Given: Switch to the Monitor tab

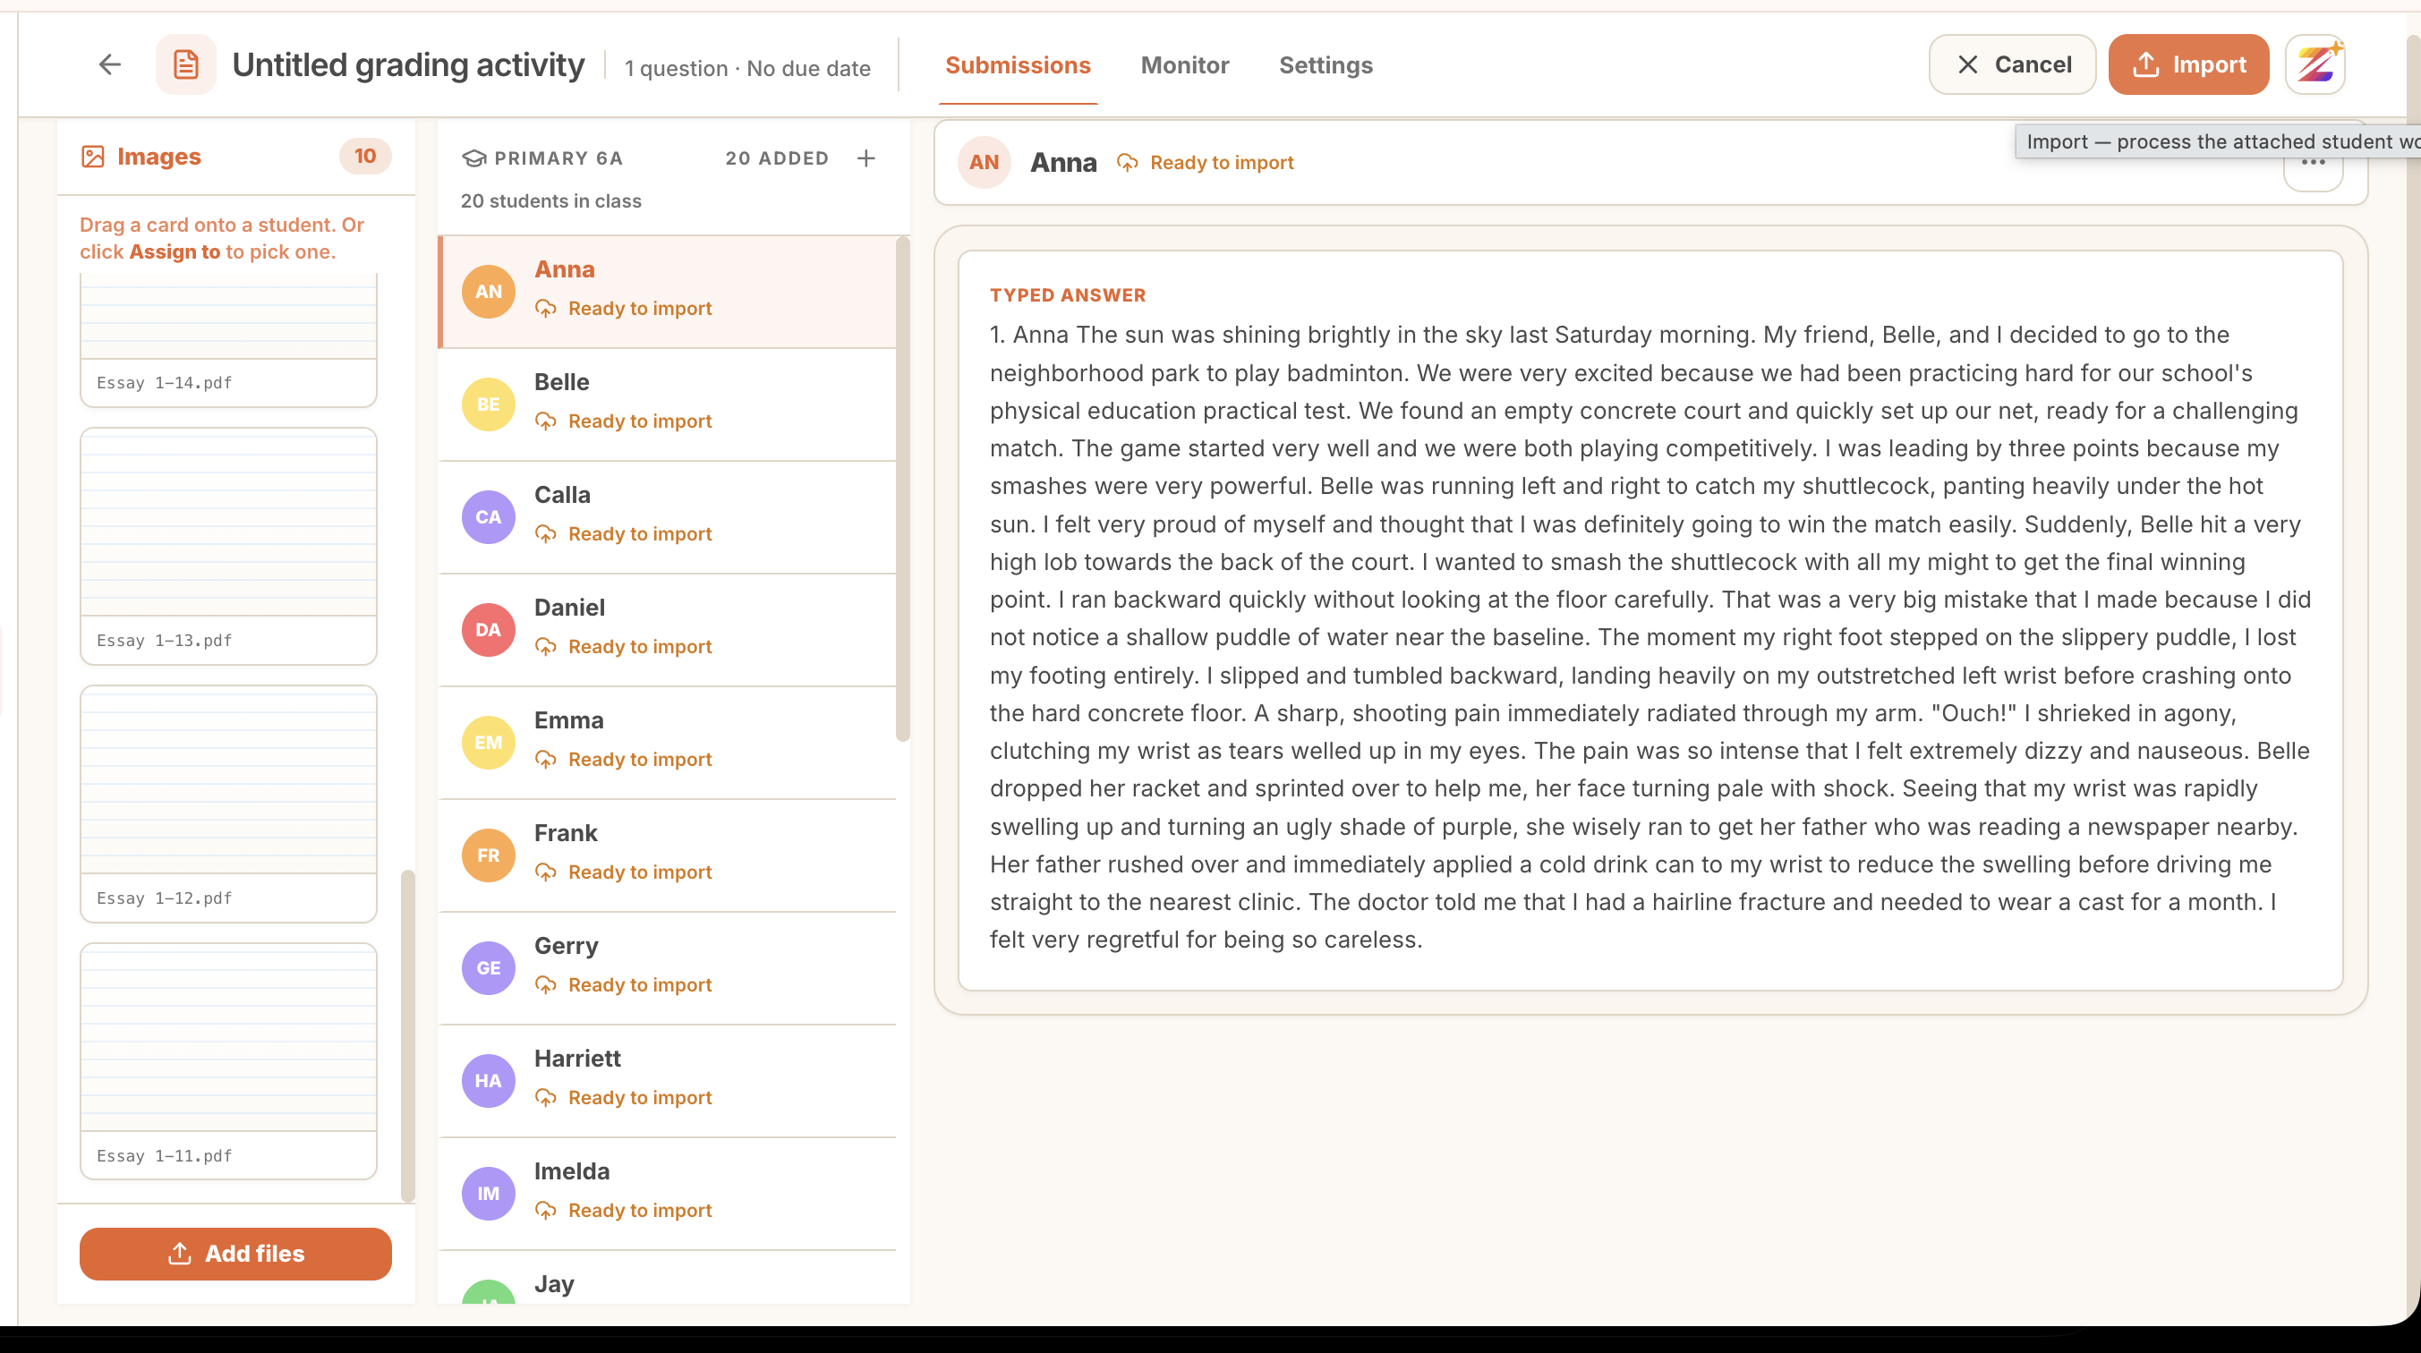Looking at the screenshot, I should coord(1184,64).
